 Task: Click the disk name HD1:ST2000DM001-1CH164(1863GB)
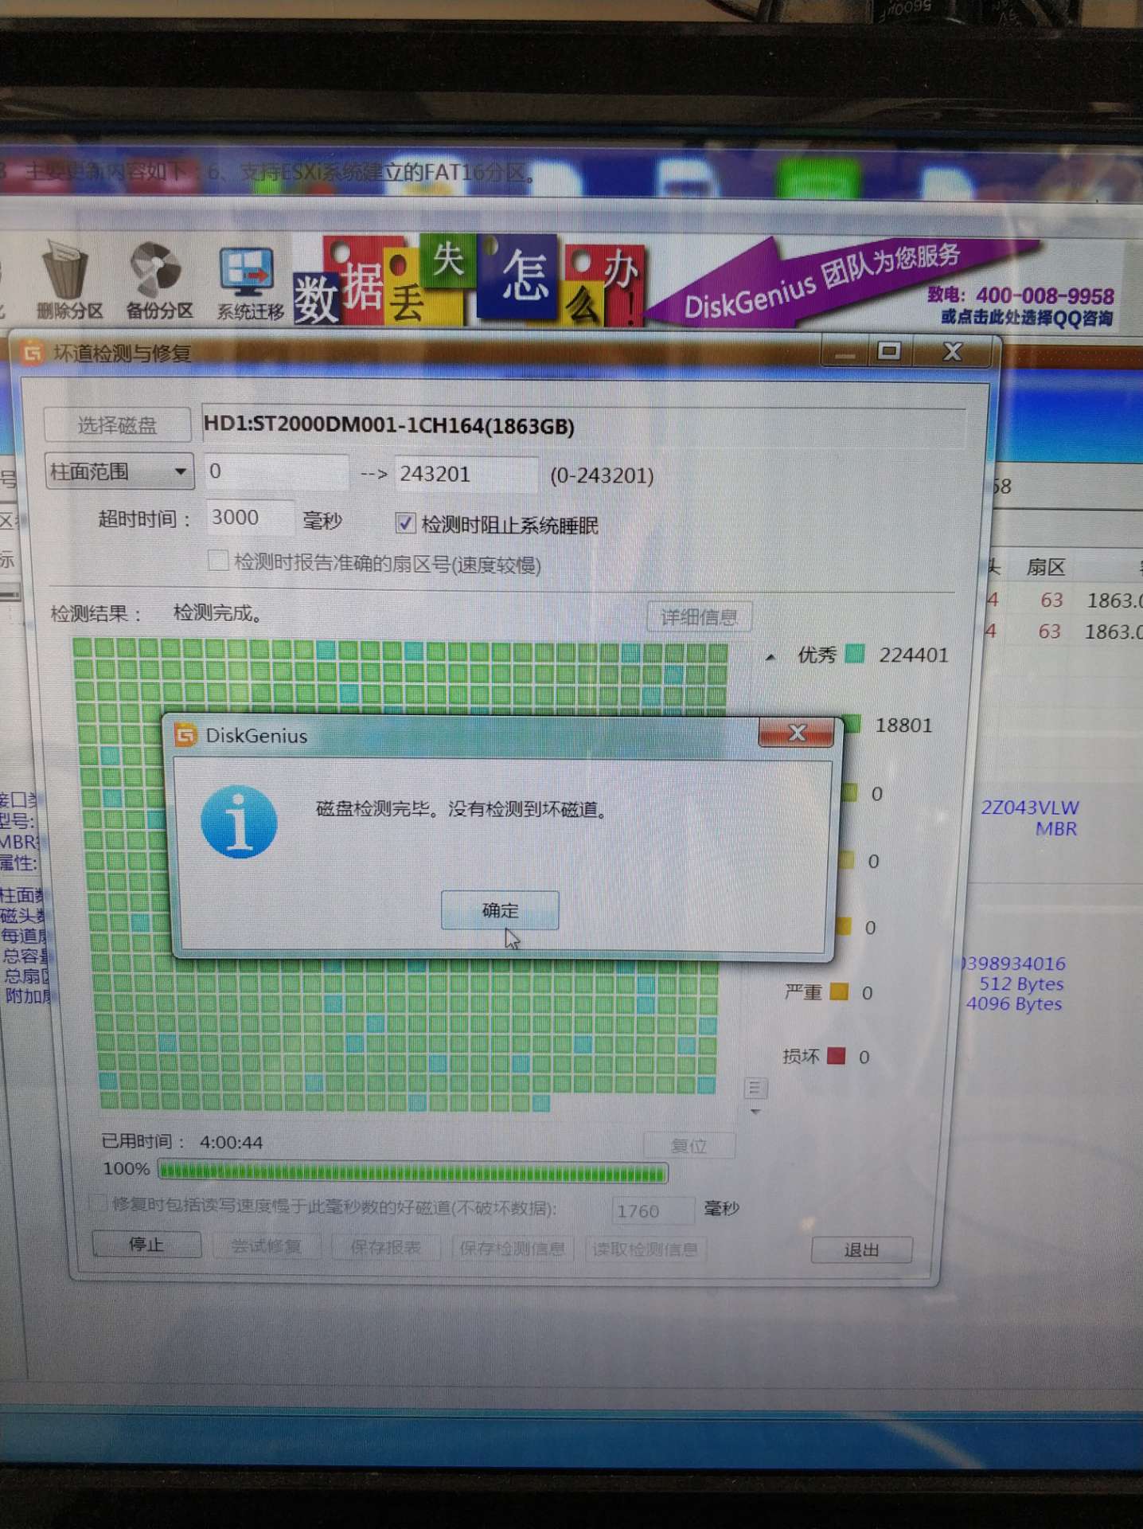tap(389, 425)
